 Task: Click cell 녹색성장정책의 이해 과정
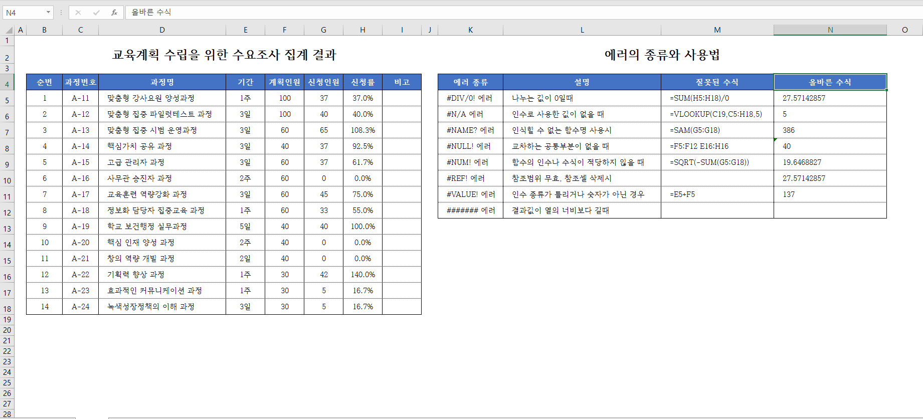[162, 307]
